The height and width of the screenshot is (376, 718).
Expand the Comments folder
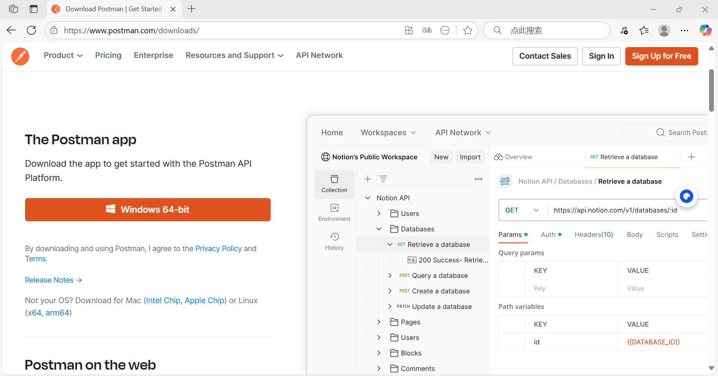[x=379, y=369]
